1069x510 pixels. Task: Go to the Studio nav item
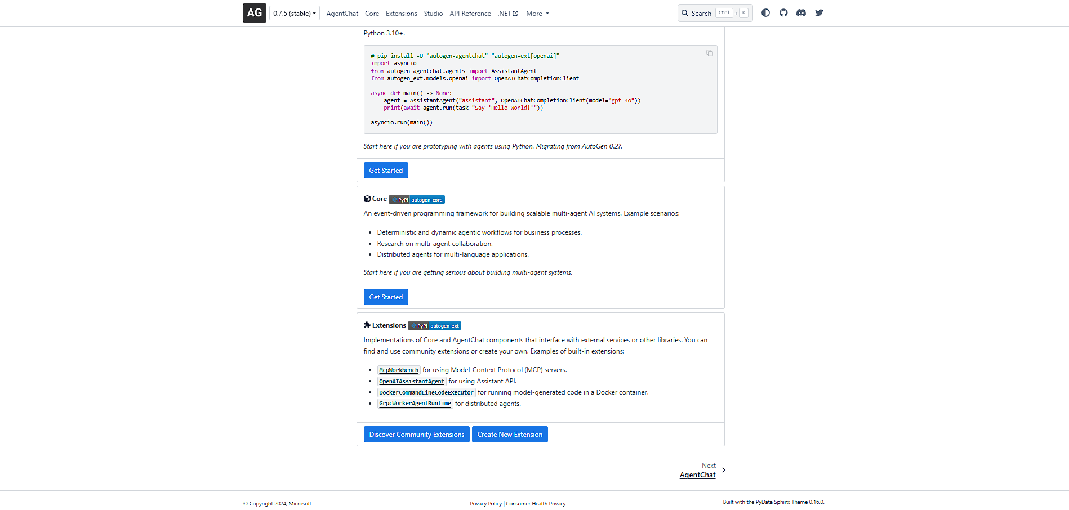(x=433, y=14)
